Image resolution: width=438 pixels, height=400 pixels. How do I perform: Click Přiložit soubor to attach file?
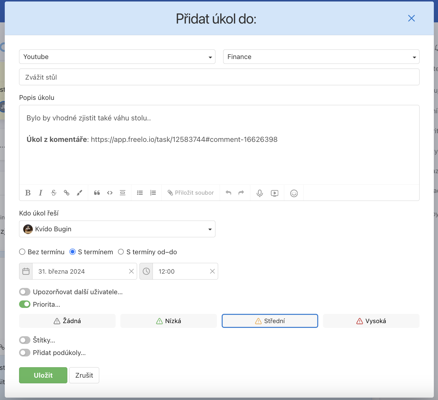[191, 193]
